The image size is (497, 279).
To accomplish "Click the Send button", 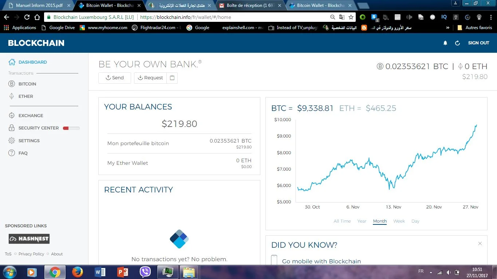I will (x=115, y=78).
